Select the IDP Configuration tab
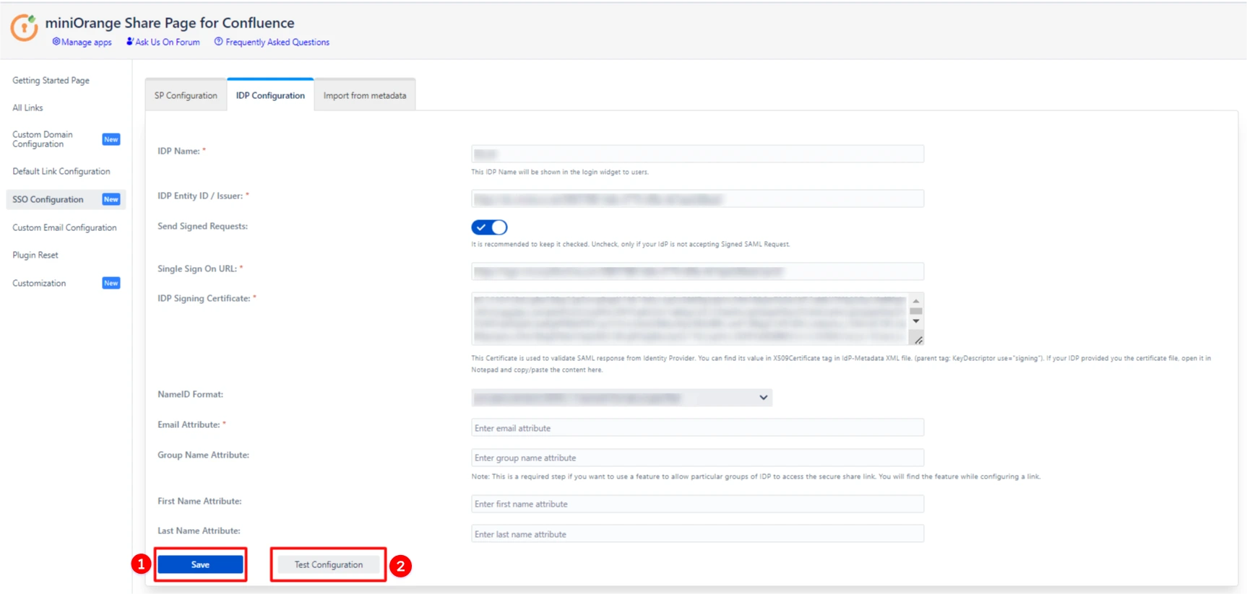The width and height of the screenshot is (1247, 594). (x=270, y=95)
